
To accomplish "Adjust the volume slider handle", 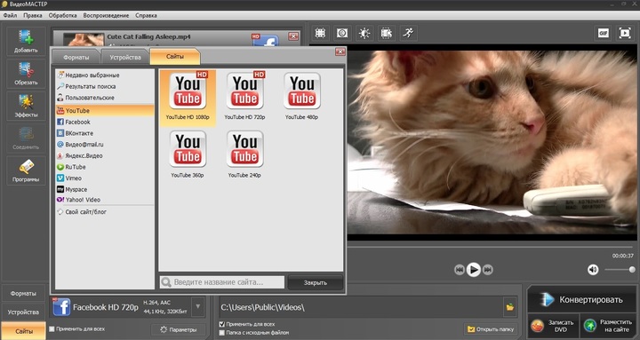I will (632, 270).
